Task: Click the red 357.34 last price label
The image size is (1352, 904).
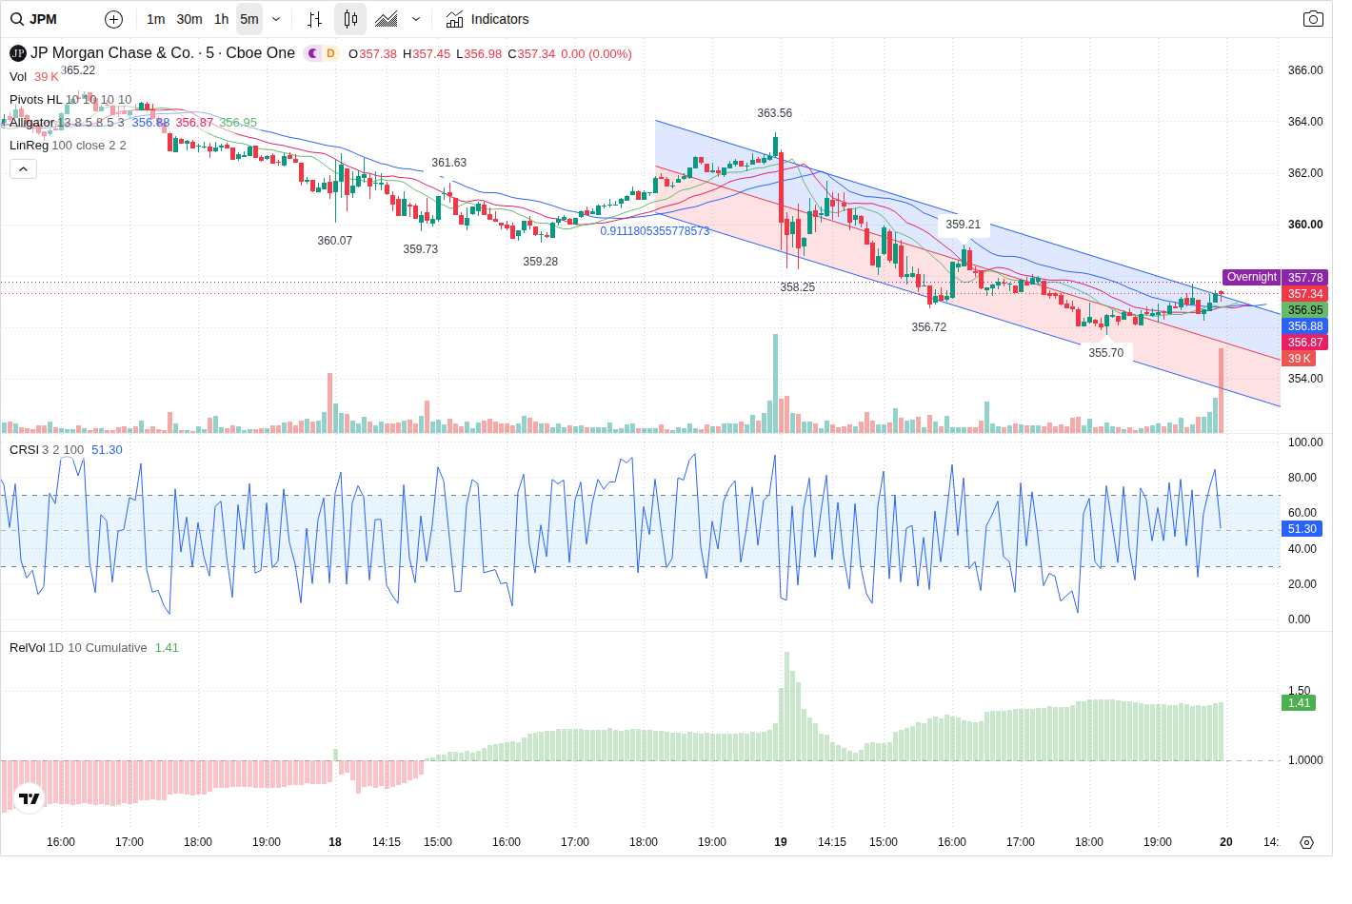Action: tap(1305, 294)
